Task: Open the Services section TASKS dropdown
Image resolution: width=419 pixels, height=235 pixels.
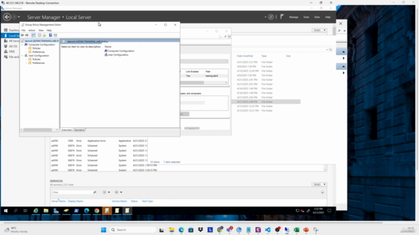Action: pyautogui.click(x=319, y=184)
